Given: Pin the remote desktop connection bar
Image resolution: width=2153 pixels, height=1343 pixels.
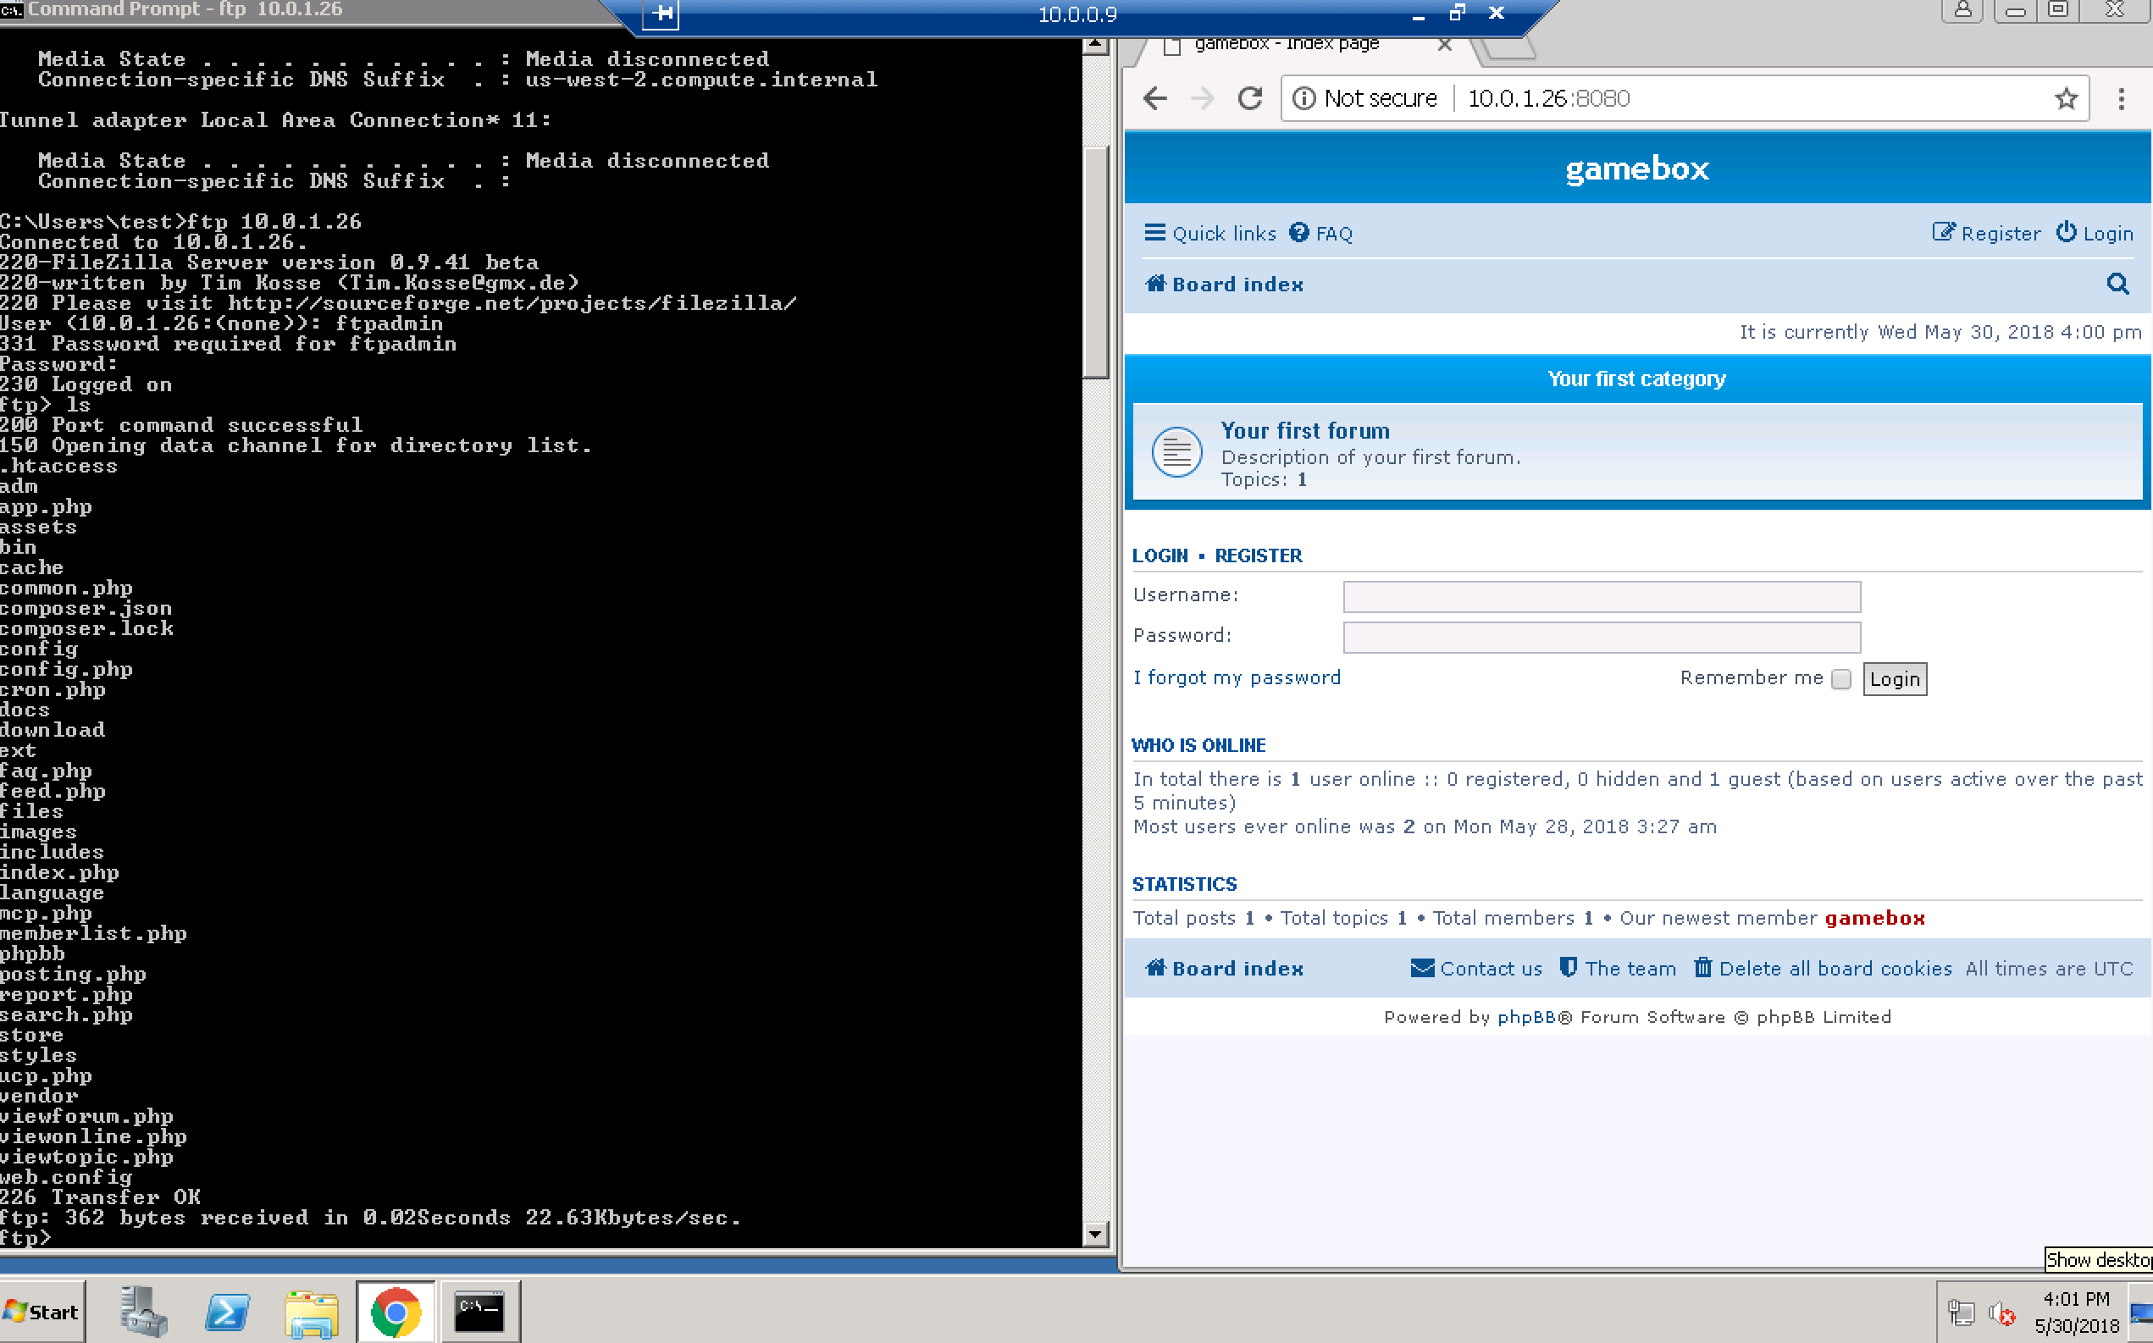Looking at the screenshot, I should [661, 14].
